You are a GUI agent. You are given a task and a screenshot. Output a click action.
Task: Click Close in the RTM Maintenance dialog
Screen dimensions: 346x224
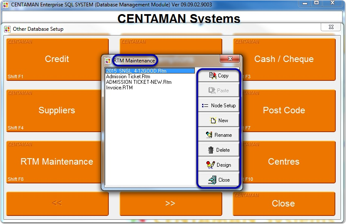pyautogui.click(x=218, y=180)
